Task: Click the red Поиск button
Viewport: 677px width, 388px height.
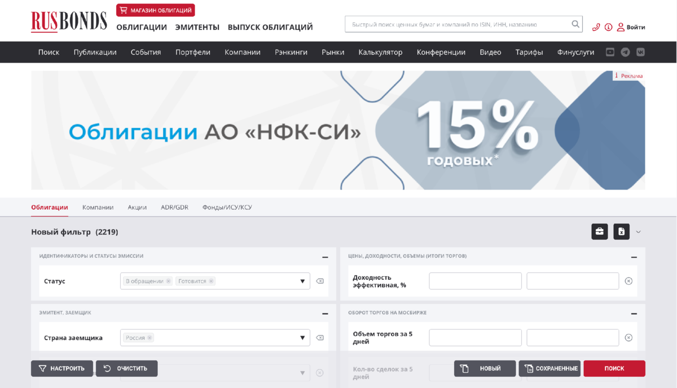Action: pyautogui.click(x=614, y=368)
